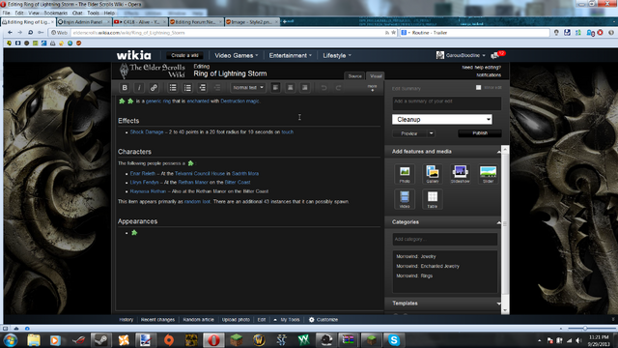
Task: Expand the Templates section
Action: (x=498, y=304)
